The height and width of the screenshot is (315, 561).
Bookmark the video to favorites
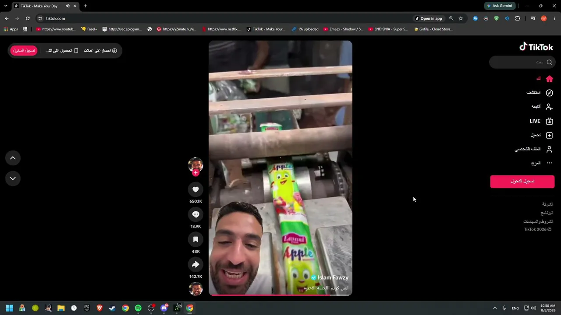pos(195,239)
